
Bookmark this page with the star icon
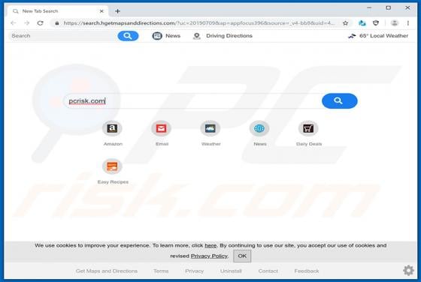346,23
